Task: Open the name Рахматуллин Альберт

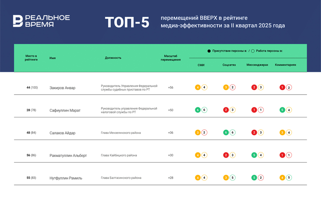Action: tap(68, 155)
